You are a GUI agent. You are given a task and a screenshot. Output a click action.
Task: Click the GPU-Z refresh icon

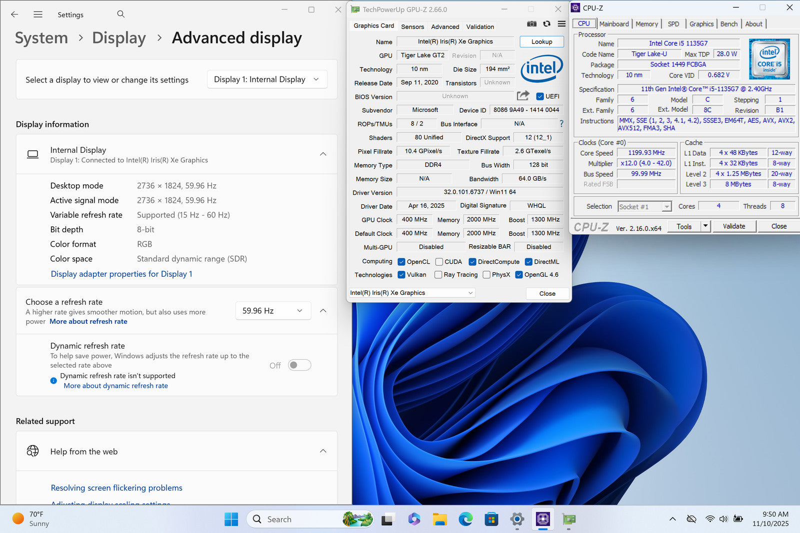[x=546, y=24]
